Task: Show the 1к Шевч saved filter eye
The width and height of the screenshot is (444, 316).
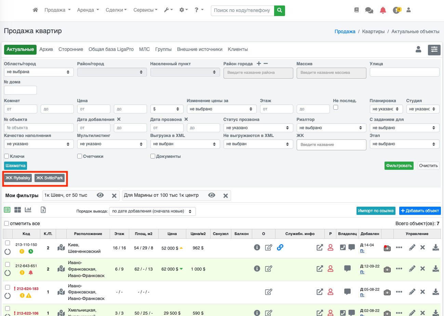Action: click(100, 195)
